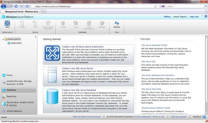Viewport: 208px width, 123px height.
Task: Open Windows Azure Platform Toolkit link
Action: pyautogui.click(x=156, y=108)
